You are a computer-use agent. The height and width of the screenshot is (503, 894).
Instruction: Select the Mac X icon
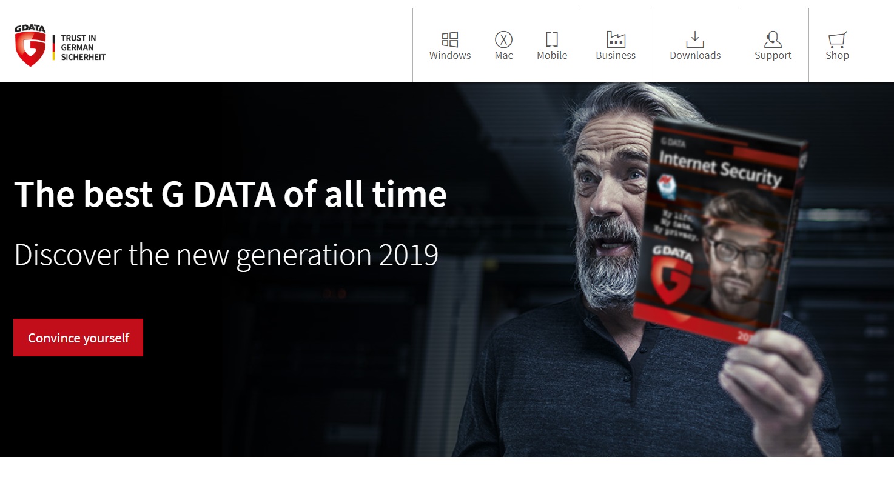click(x=503, y=39)
